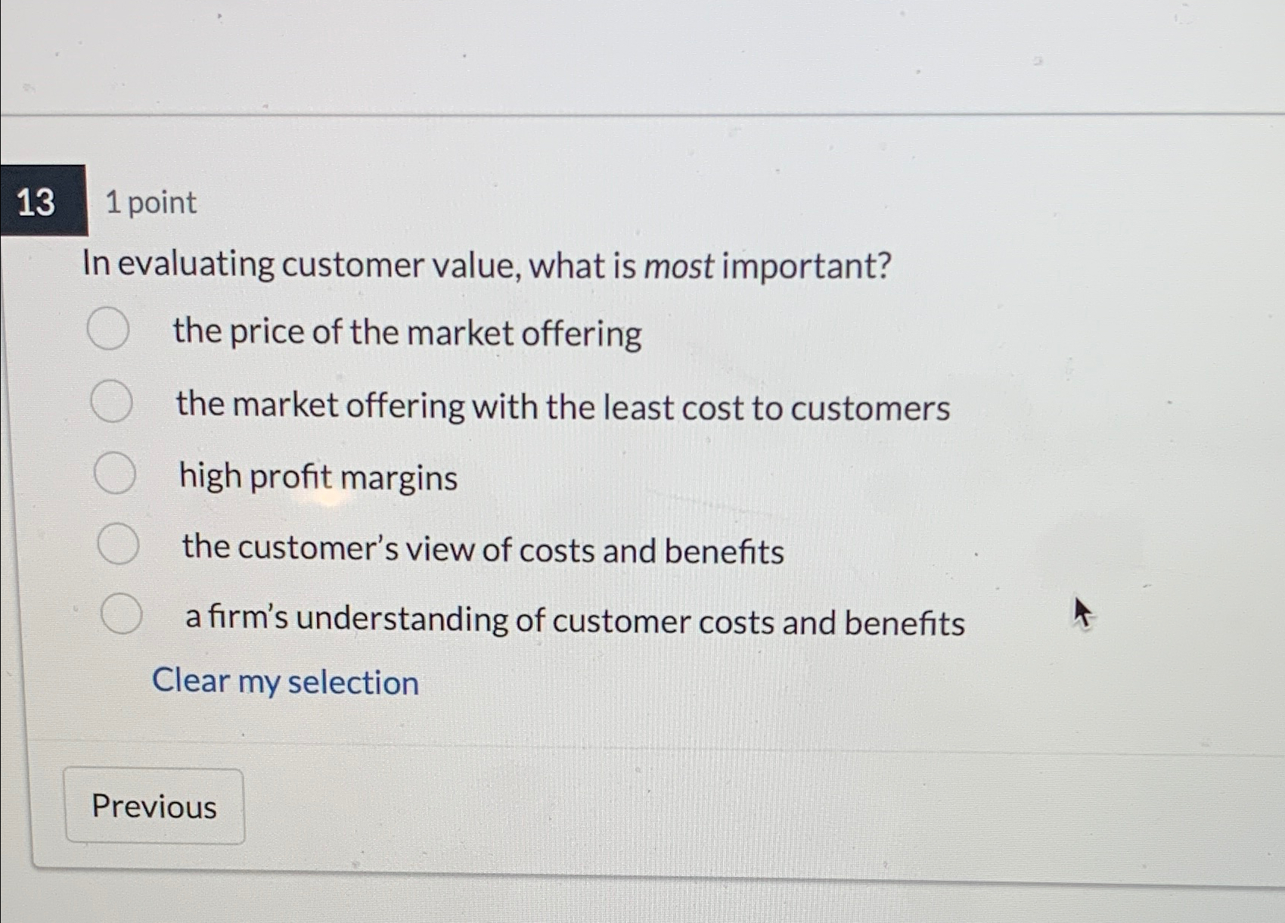Click the answer text 'high profit margins'
The height and width of the screenshot is (923, 1285).
point(318,477)
